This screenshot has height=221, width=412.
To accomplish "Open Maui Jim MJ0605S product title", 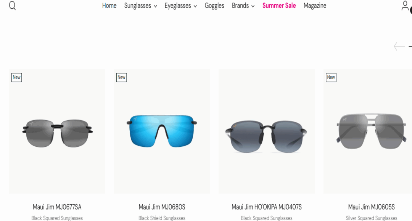I will pos(371,207).
